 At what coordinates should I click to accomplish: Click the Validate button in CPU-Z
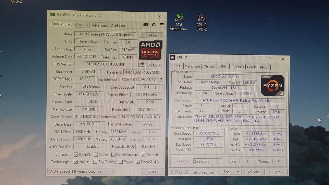[253, 172]
